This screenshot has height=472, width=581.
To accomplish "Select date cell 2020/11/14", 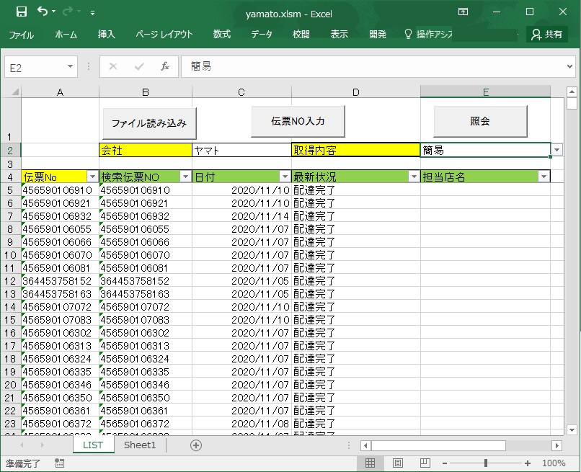I will (x=241, y=216).
